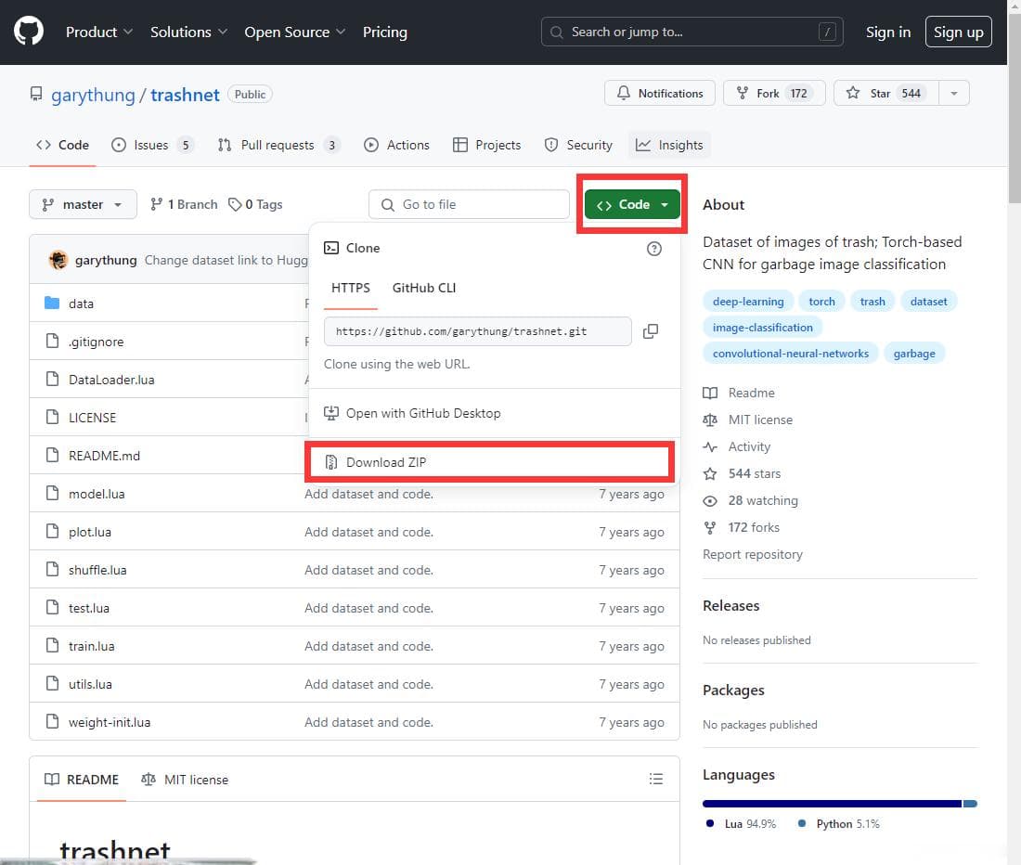The height and width of the screenshot is (865, 1021).
Task: Click the torch topic tag
Action: point(821,302)
